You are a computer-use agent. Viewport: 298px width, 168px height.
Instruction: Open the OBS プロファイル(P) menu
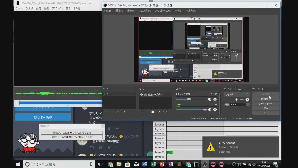pos(145,11)
